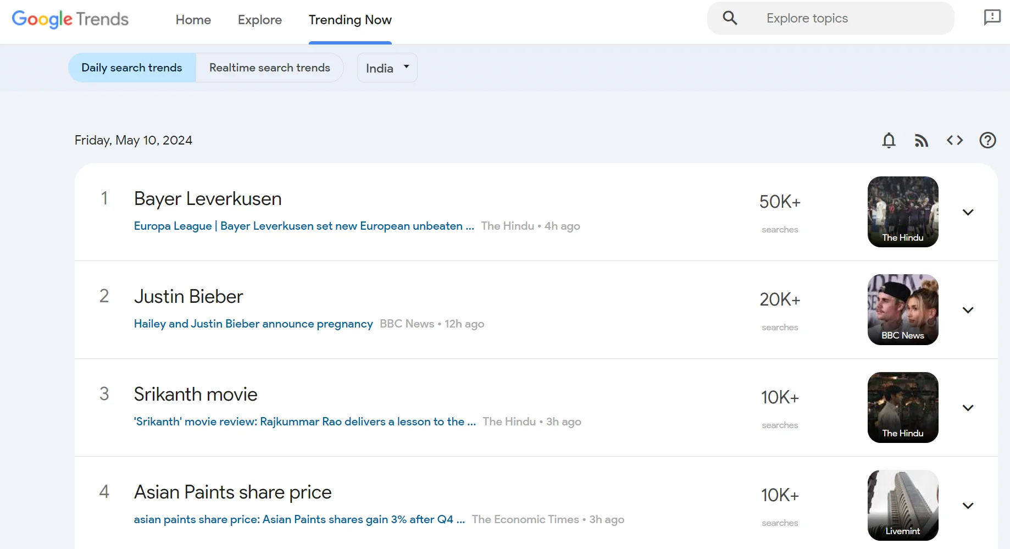Click the Asian Paints share price title
Image resolution: width=1010 pixels, height=549 pixels.
[233, 492]
